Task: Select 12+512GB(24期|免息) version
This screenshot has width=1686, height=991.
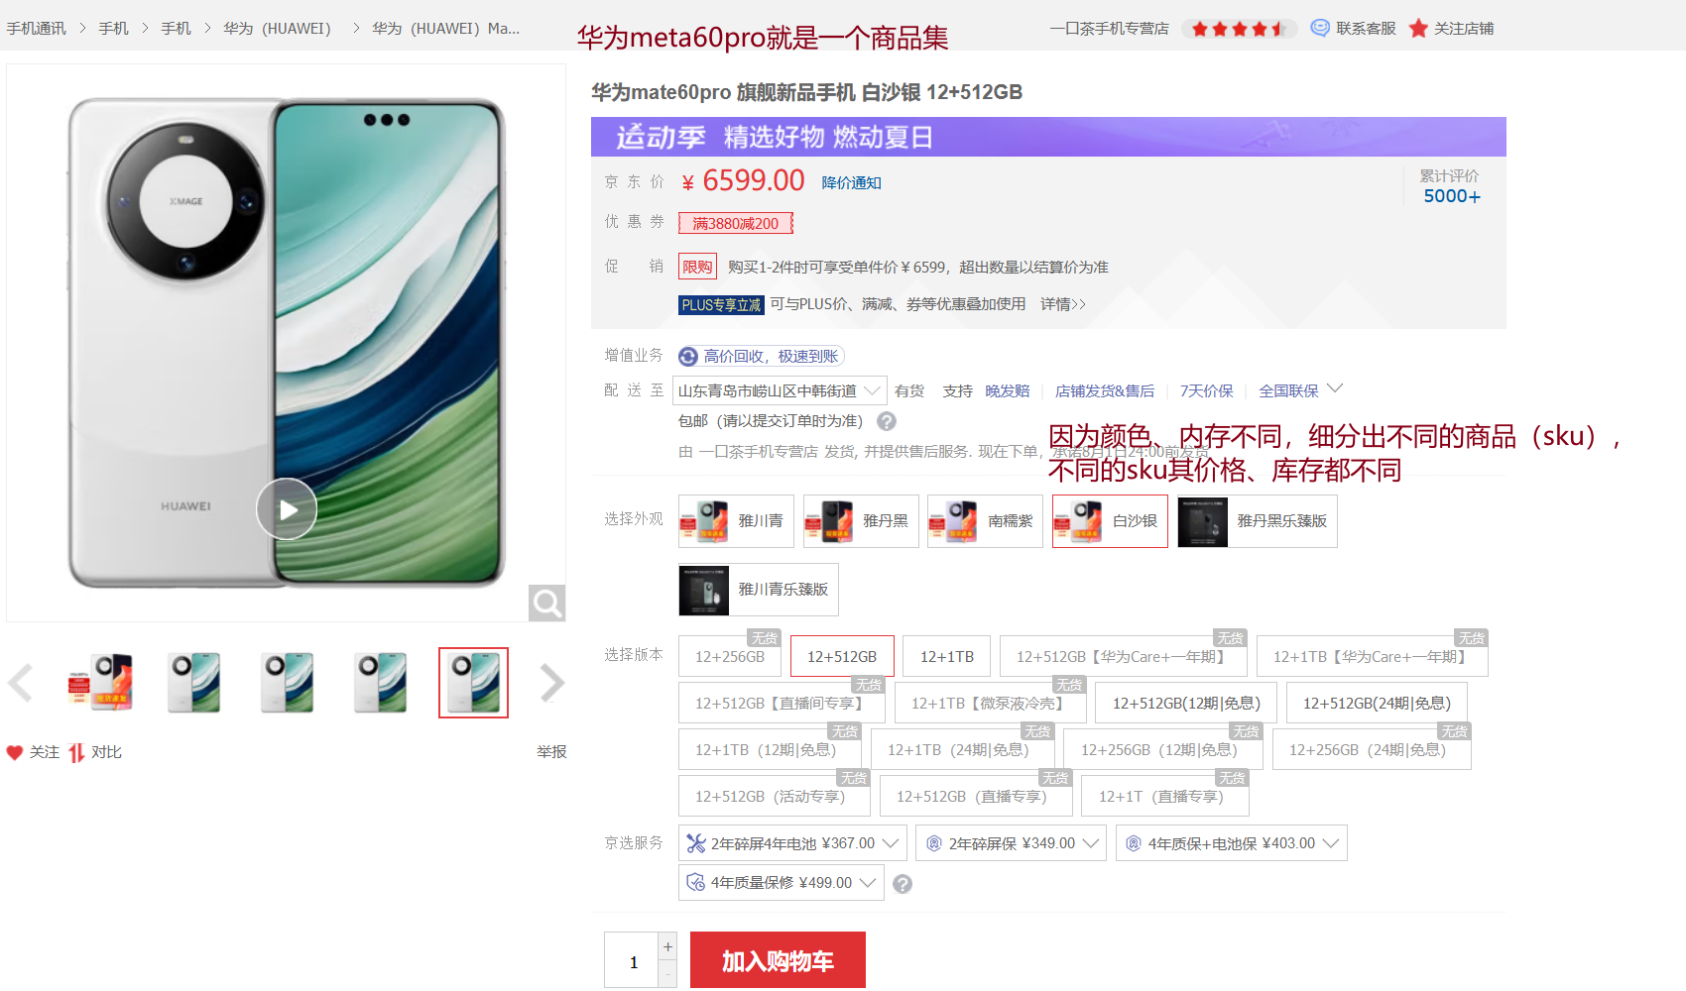Action: point(1377,703)
